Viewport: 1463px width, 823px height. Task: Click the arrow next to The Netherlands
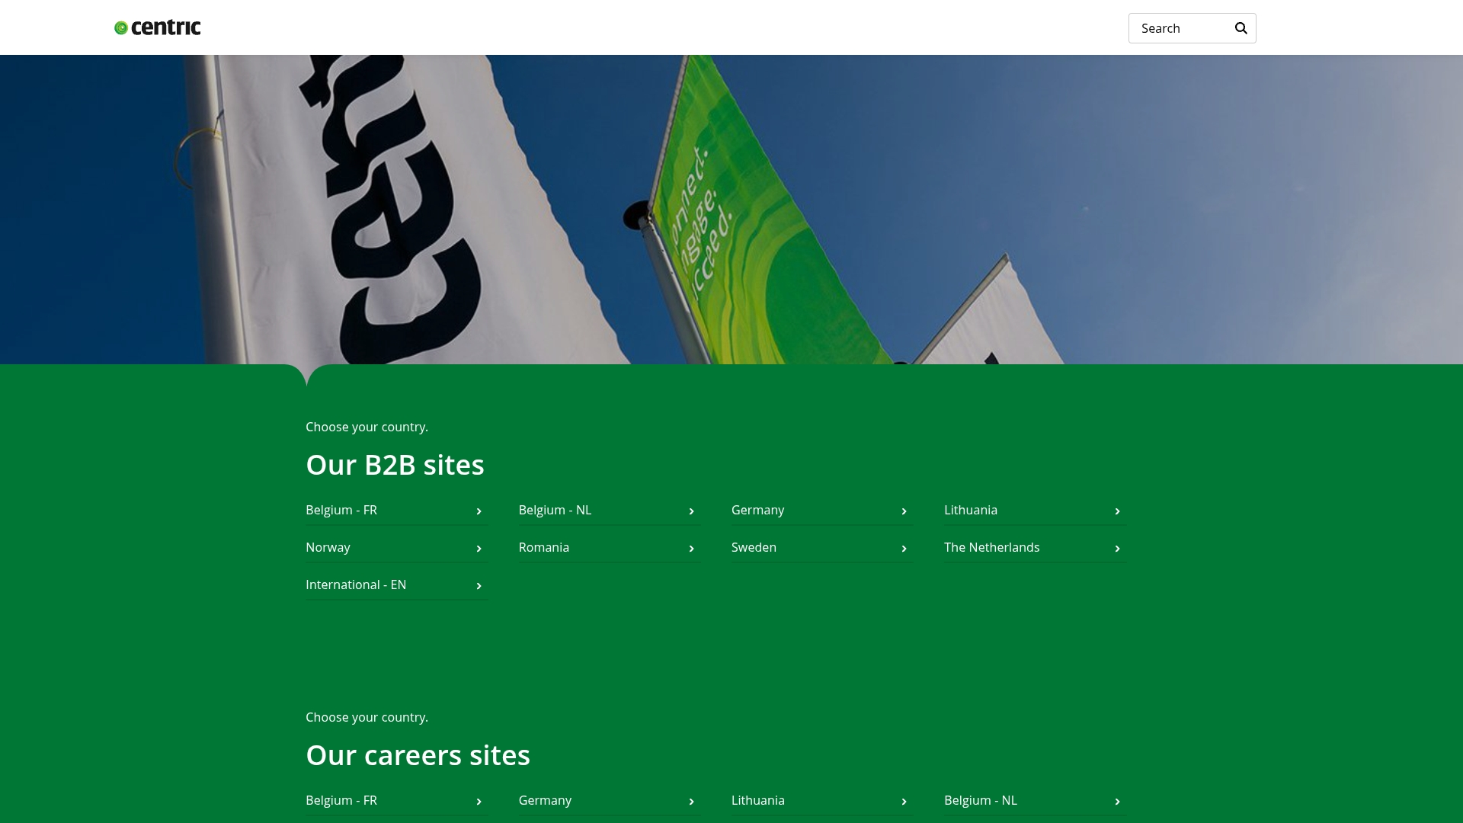pyautogui.click(x=1117, y=549)
